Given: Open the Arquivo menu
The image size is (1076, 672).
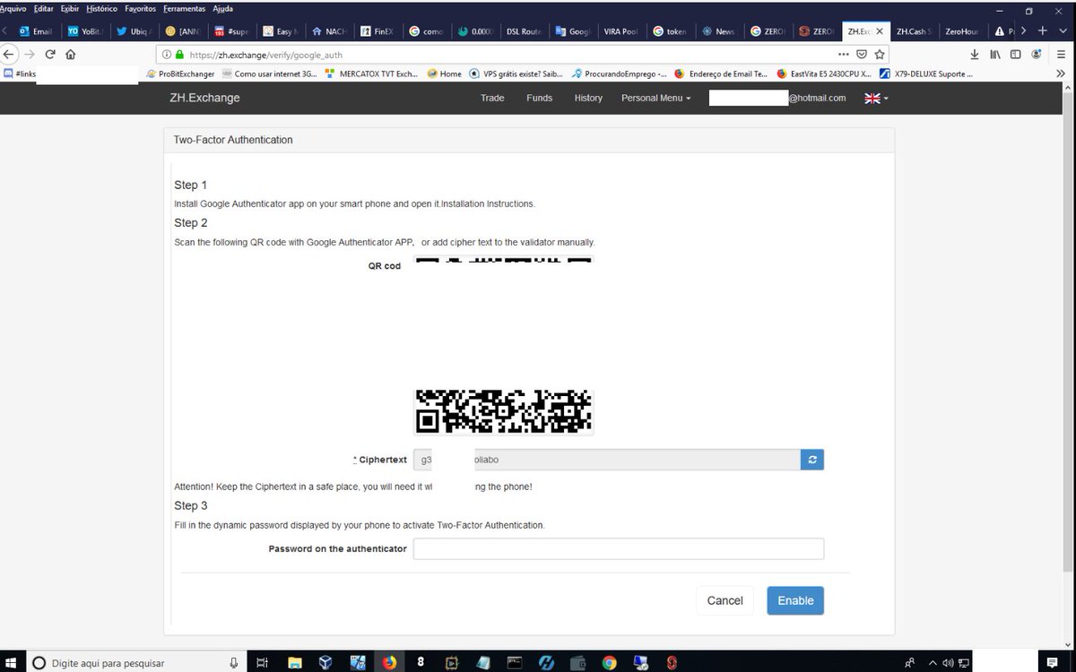Looking at the screenshot, I should pos(12,8).
